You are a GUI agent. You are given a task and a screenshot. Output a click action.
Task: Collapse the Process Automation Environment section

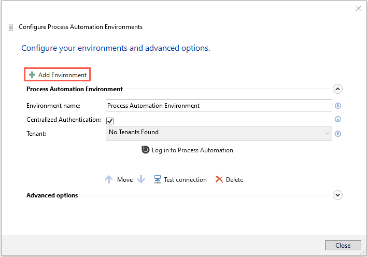point(337,89)
